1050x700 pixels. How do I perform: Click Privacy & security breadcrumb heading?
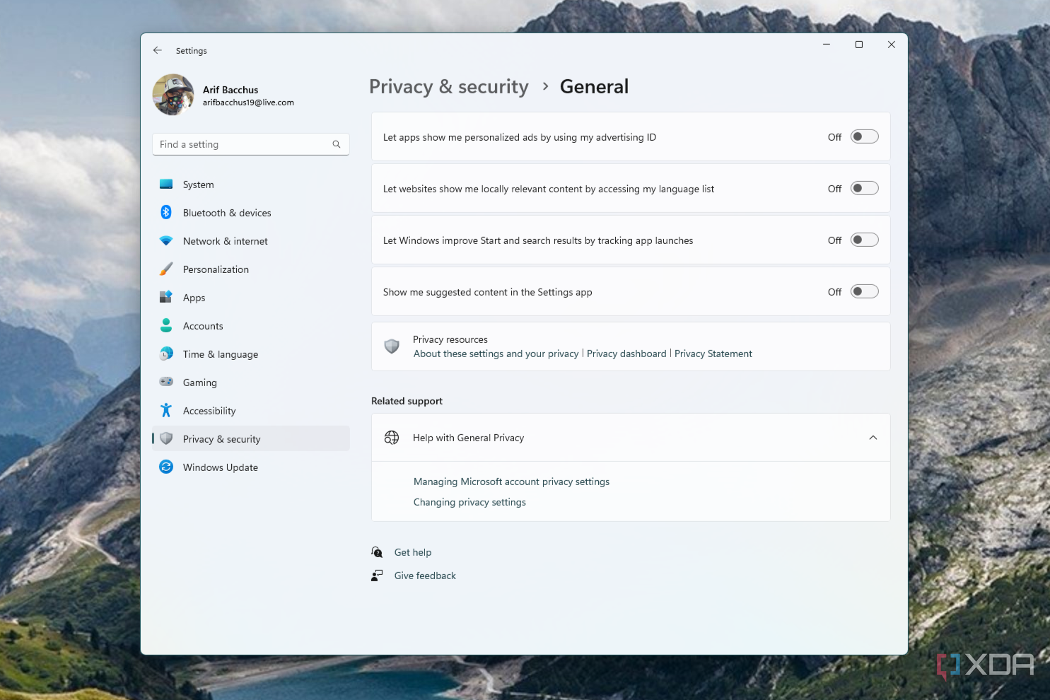click(449, 87)
